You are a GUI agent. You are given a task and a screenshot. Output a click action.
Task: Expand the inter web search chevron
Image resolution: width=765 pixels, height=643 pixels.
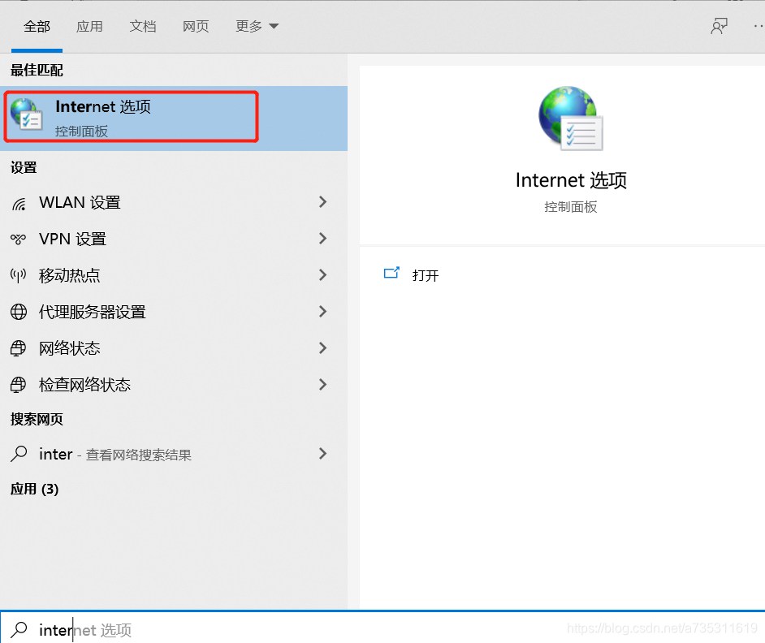(x=322, y=454)
